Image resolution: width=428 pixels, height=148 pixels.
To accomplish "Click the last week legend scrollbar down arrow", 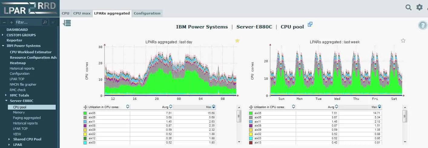I will [x=405, y=142].
